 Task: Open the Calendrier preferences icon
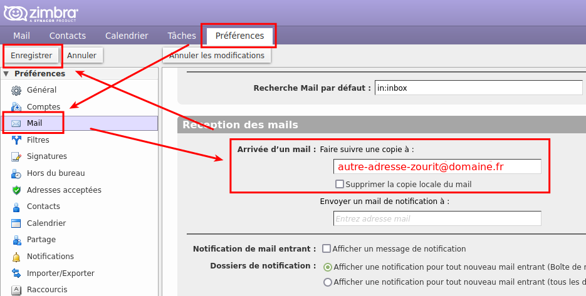tap(16, 223)
